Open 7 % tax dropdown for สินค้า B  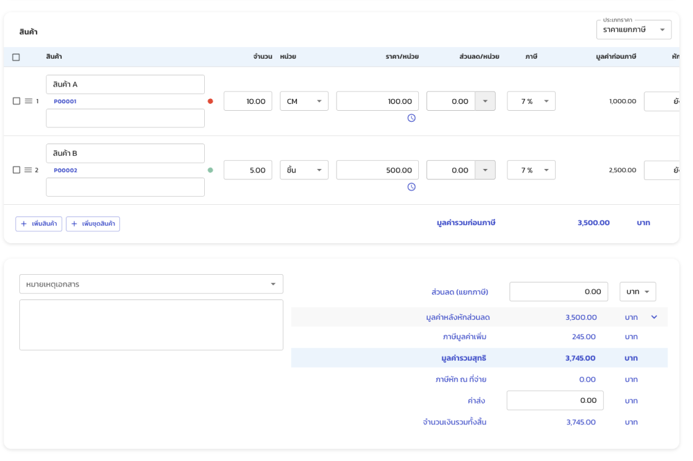531,170
